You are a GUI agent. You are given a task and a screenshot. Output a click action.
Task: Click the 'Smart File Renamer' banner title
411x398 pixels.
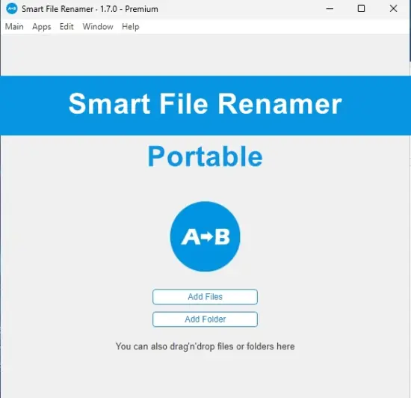click(205, 104)
